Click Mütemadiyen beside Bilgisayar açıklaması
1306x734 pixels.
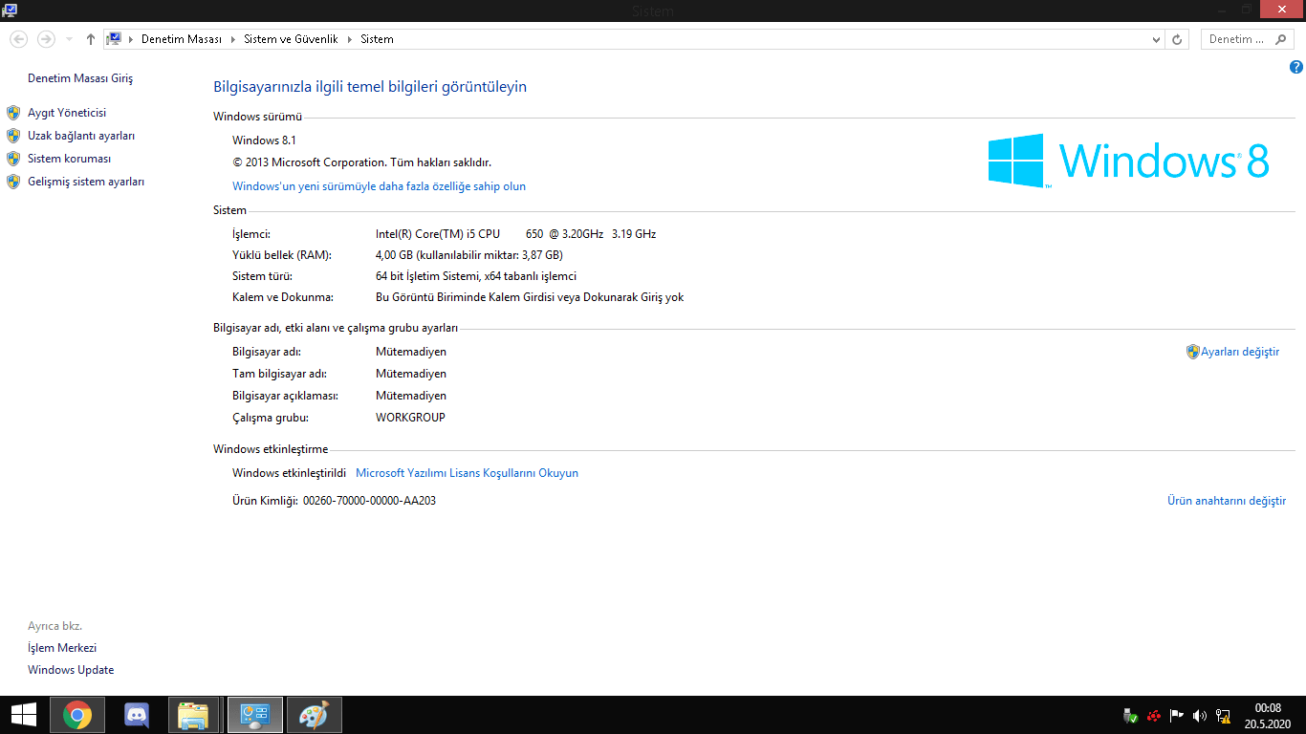click(411, 396)
